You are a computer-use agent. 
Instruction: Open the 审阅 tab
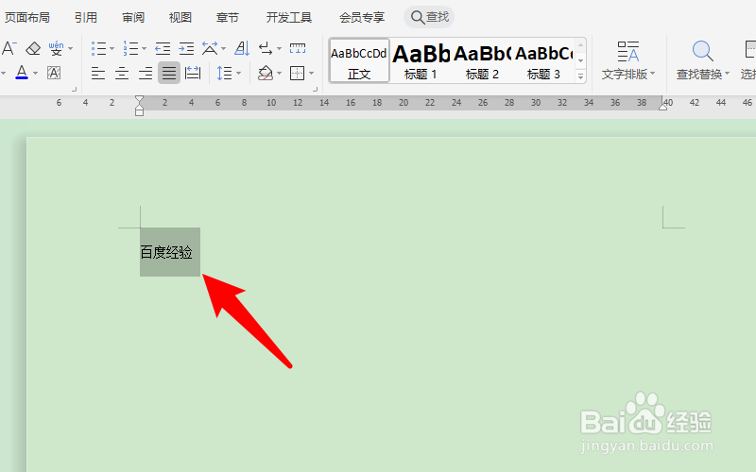[x=133, y=18]
